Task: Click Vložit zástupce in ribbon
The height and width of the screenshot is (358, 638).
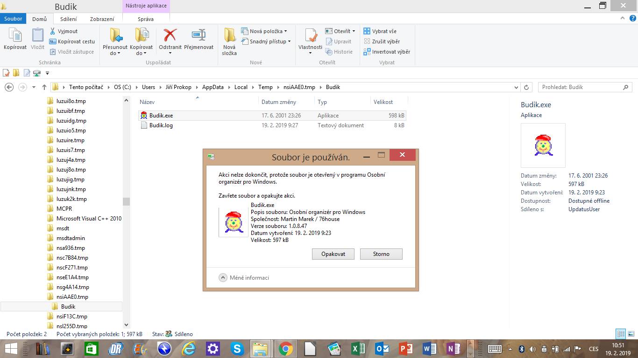Action: (72, 52)
